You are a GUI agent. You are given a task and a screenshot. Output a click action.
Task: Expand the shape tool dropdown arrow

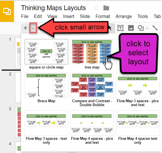147,28
